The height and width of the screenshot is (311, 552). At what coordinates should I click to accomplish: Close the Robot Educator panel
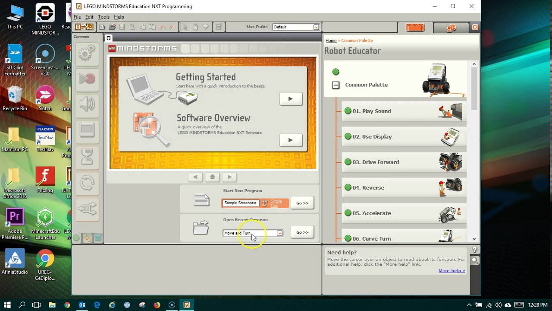click(x=475, y=27)
